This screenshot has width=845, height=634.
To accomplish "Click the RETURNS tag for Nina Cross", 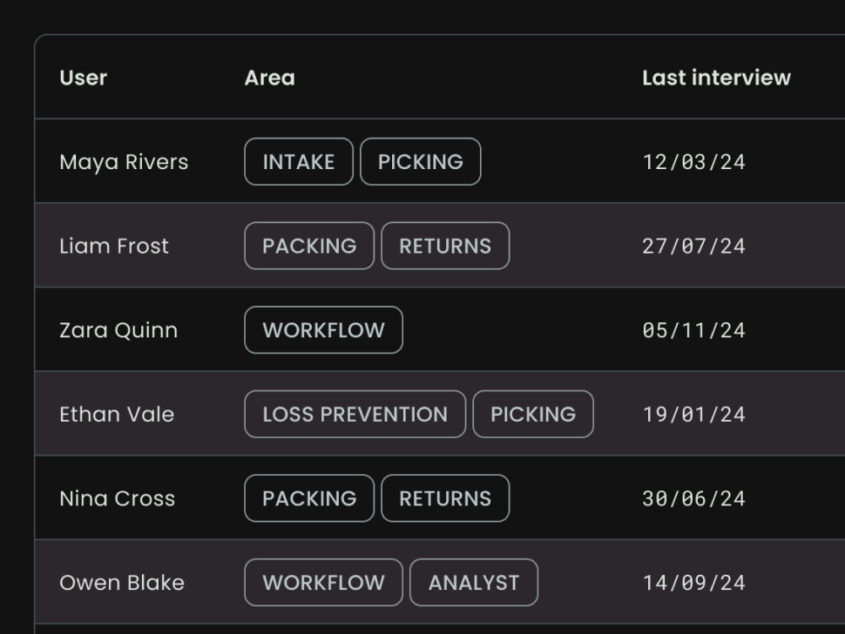I will (x=444, y=499).
